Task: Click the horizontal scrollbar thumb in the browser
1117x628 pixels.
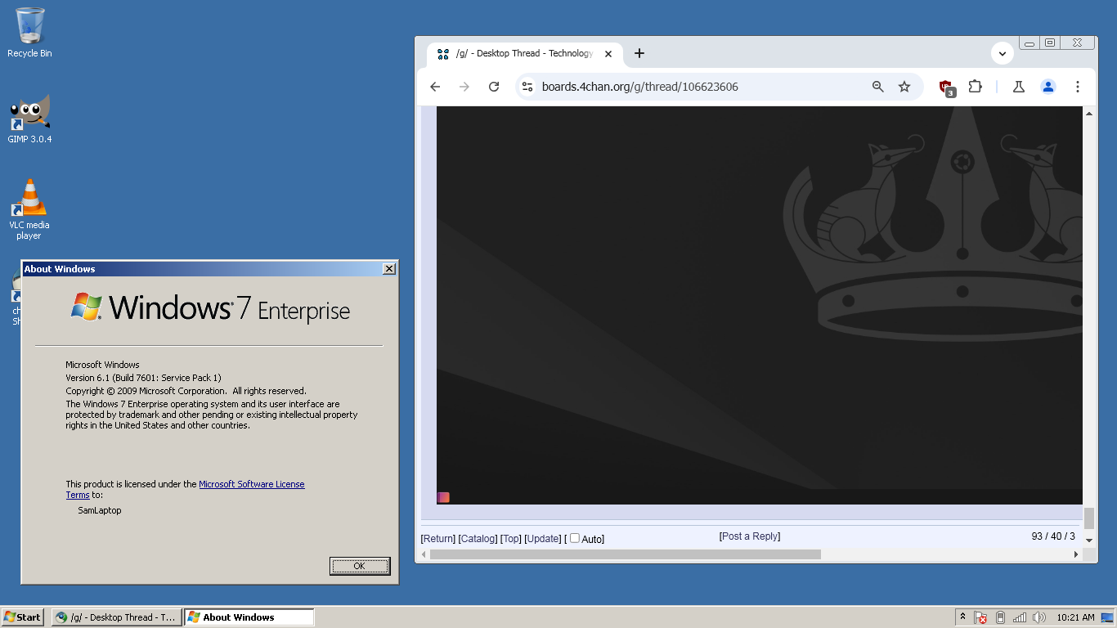Action: point(625,554)
